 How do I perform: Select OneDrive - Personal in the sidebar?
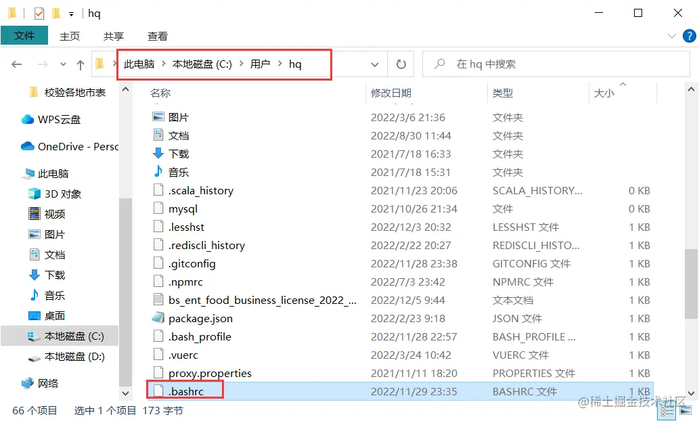click(x=78, y=146)
